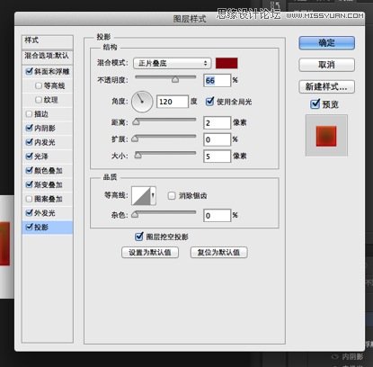Click the 距离 field showing 2

coord(217,123)
